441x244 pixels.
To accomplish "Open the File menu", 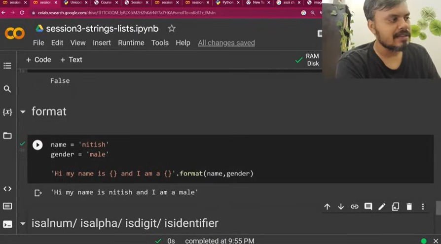I will click(x=38, y=43).
